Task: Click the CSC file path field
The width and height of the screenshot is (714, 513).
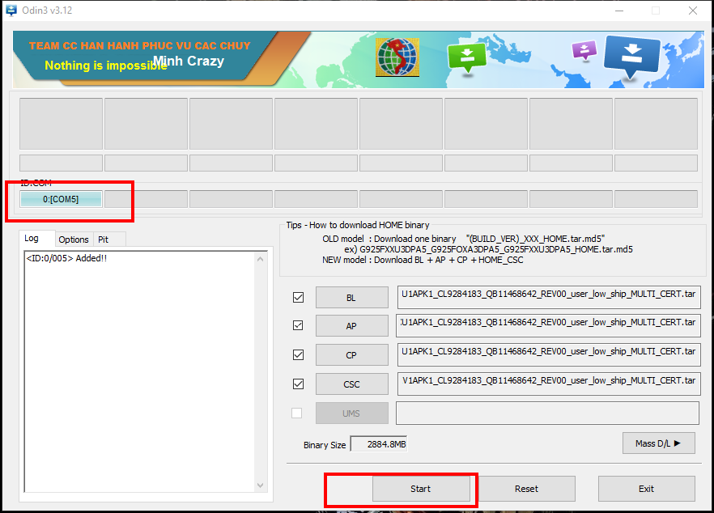Action: click(x=548, y=384)
